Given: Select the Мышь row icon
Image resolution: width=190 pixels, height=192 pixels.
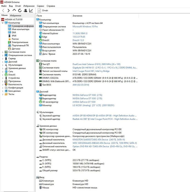Looking at the screenshot, I should pyautogui.click(x=41, y=188).
